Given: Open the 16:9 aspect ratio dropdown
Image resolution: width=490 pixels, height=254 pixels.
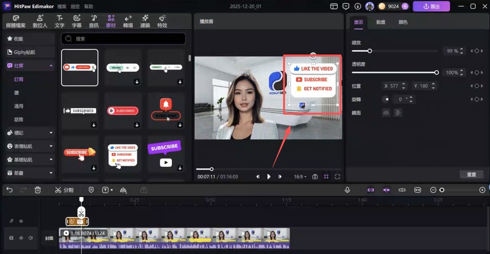Looking at the screenshot, I should click(x=300, y=177).
